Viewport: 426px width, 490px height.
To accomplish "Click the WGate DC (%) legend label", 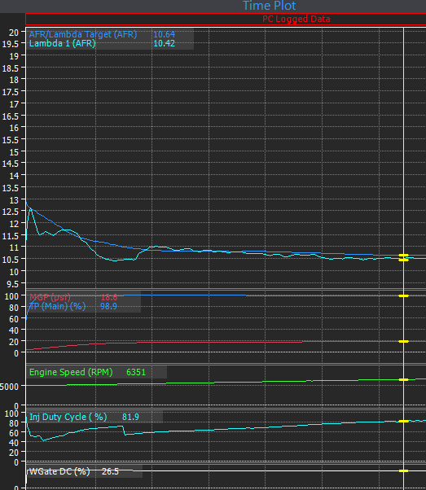I will click(59, 471).
